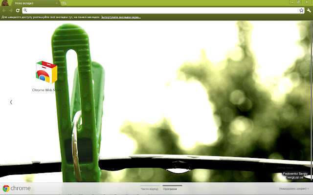Click the Імпортувати закладки зараз link
The width and height of the screenshot is (313, 195).
tap(121, 17)
